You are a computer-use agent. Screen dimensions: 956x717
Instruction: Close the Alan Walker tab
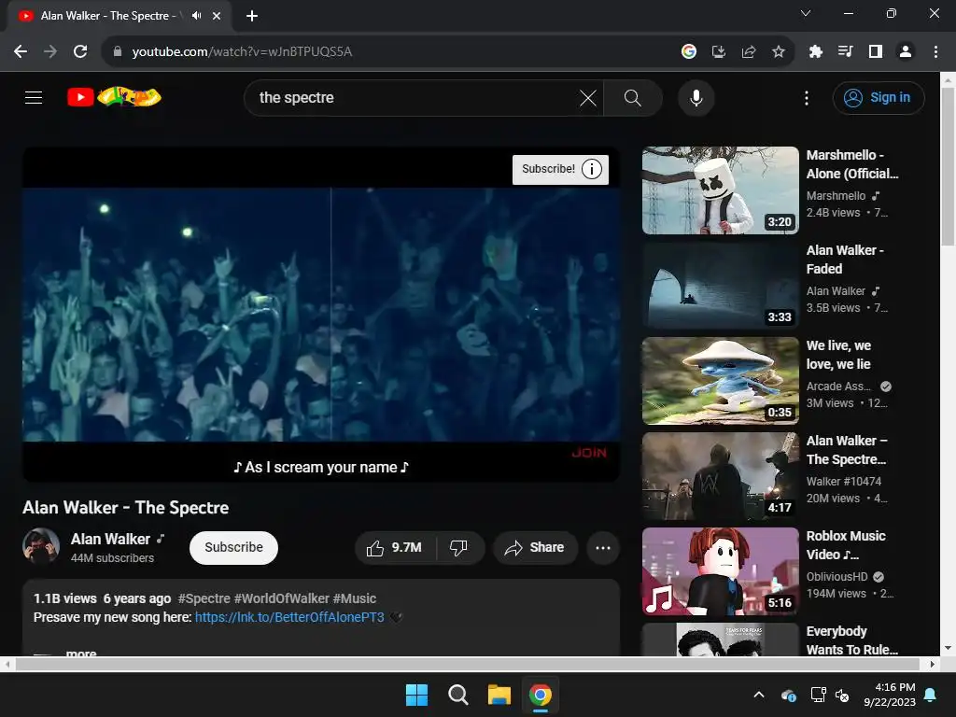click(217, 16)
